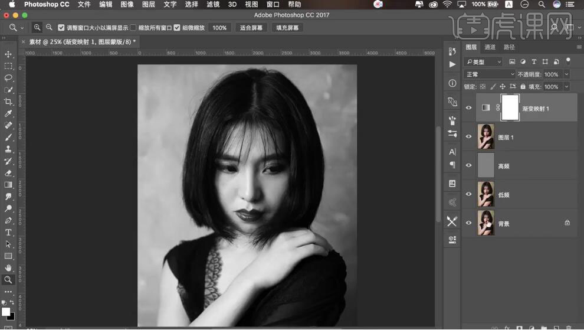This screenshot has width=584, height=330.
Task: Enable the 缩放所有窗口 checkbox
Action: [x=133, y=28]
